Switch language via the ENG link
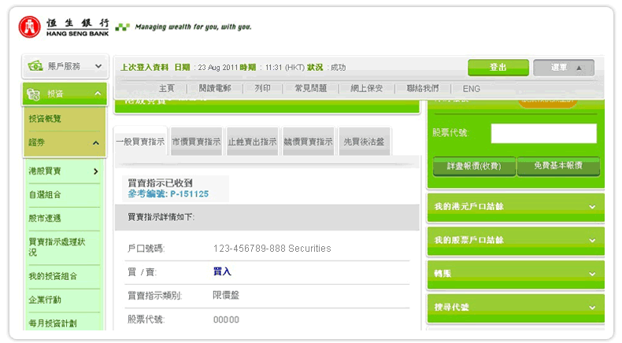 coord(472,89)
